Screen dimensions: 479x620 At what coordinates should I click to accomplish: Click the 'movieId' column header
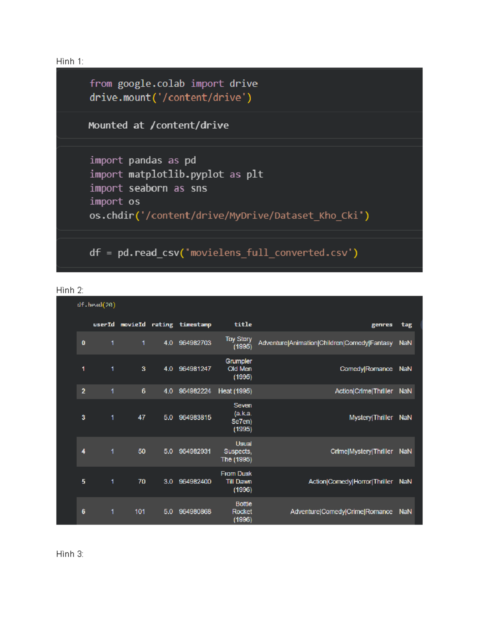point(133,325)
